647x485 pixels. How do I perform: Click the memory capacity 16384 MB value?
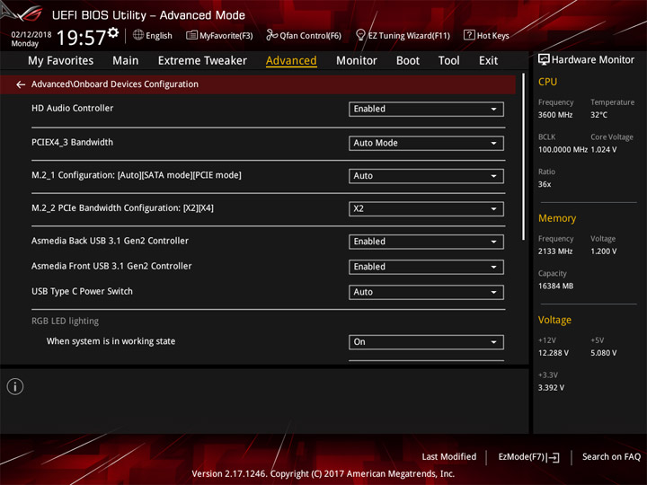555,287
